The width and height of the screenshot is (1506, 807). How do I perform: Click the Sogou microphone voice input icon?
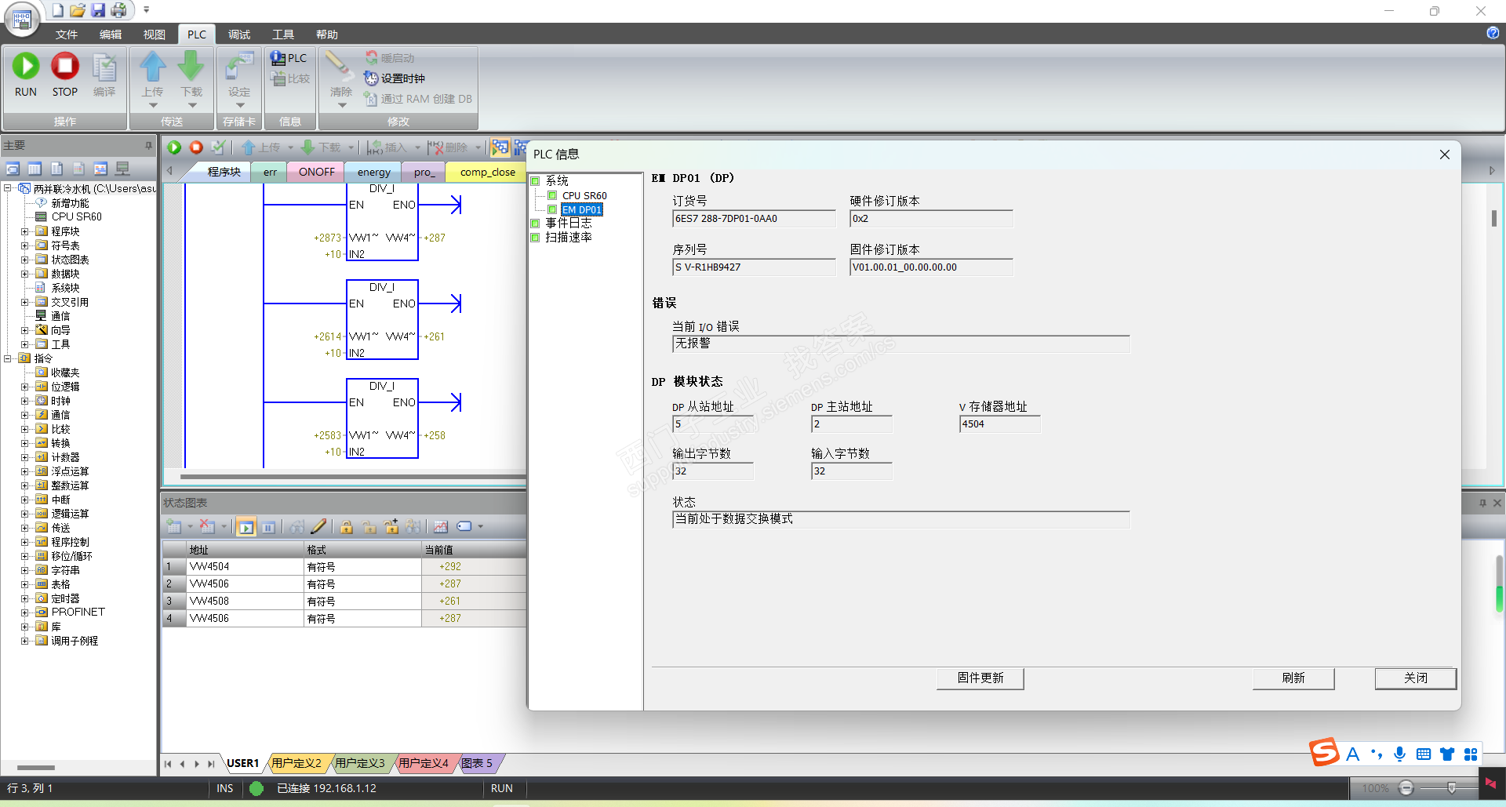point(1399,754)
